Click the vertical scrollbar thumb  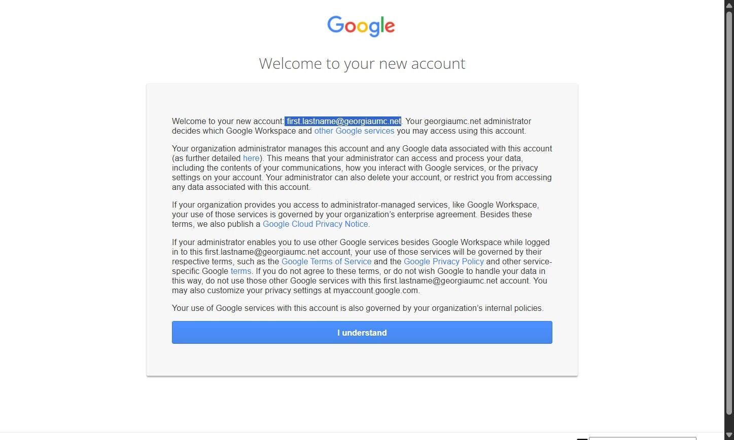click(729, 213)
